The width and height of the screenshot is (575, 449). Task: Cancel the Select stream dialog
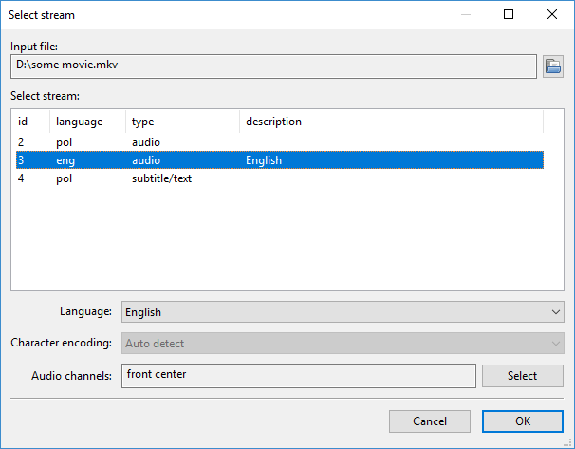[430, 421]
